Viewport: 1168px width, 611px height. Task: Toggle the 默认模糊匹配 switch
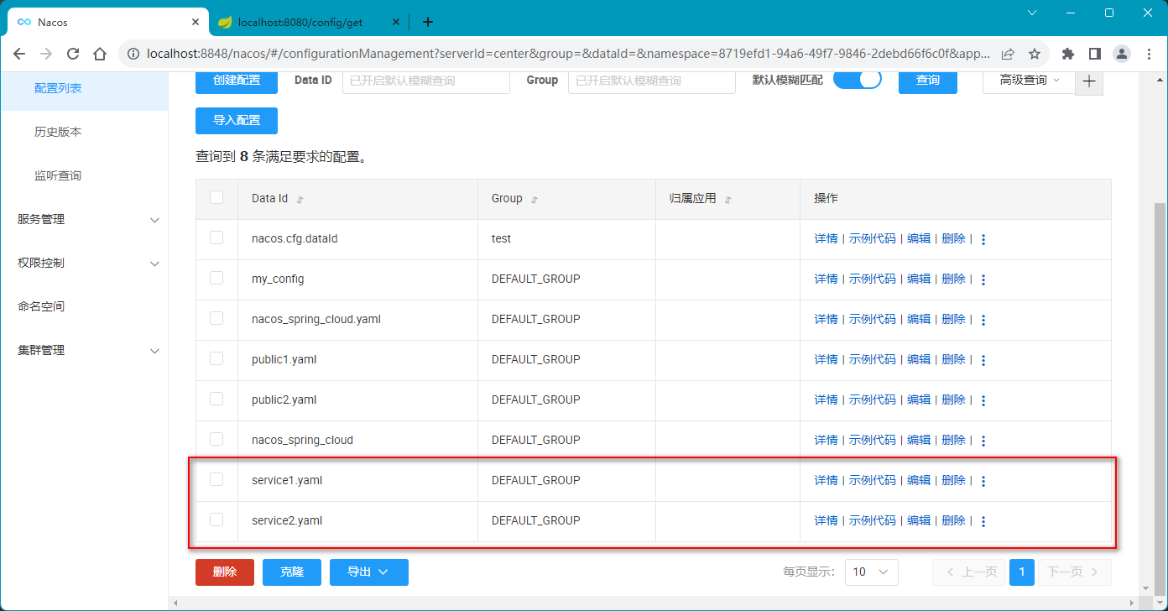(857, 79)
